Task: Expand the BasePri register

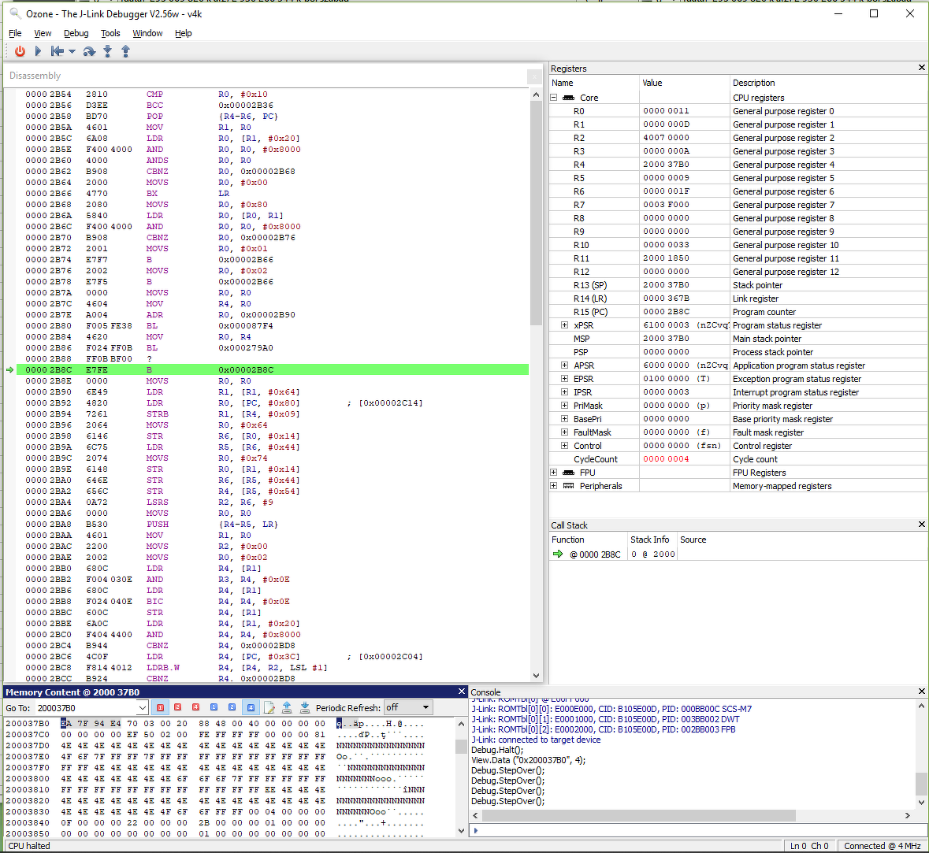Action: click(x=565, y=419)
